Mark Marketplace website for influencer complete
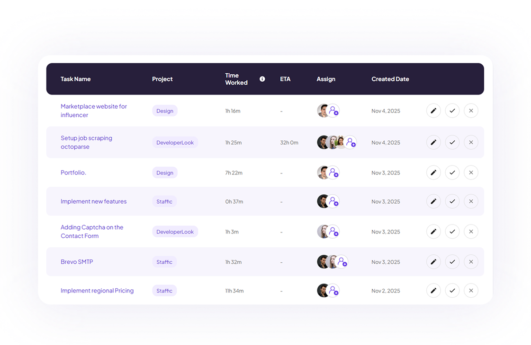The image size is (531, 345). point(452,111)
